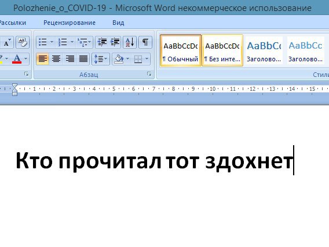This screenshot has width=329, height=247.
Task: Increase the paragraph indent
Action: tap(115, 42)
